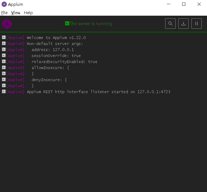
Task: Click the log icon on the denyInsecure line
Action: (x=4, y=80)
